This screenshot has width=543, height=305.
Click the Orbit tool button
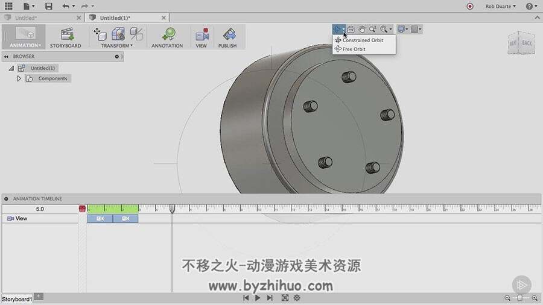(337, 30)
